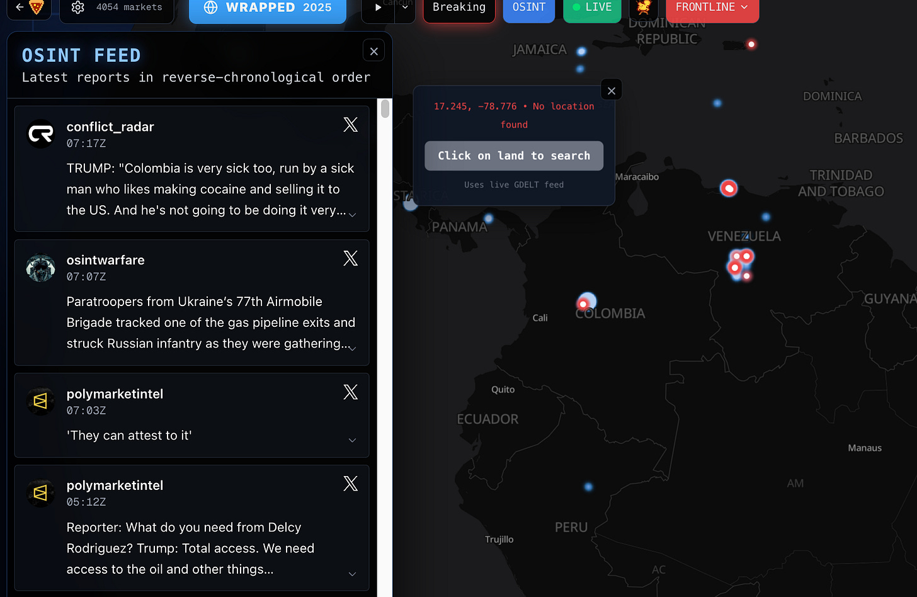Click the blue marker below Trinidad and Tobago

tap(766, 217)
